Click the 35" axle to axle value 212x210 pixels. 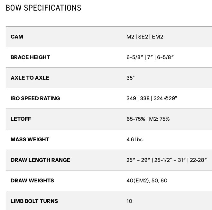tap(130, 78)
